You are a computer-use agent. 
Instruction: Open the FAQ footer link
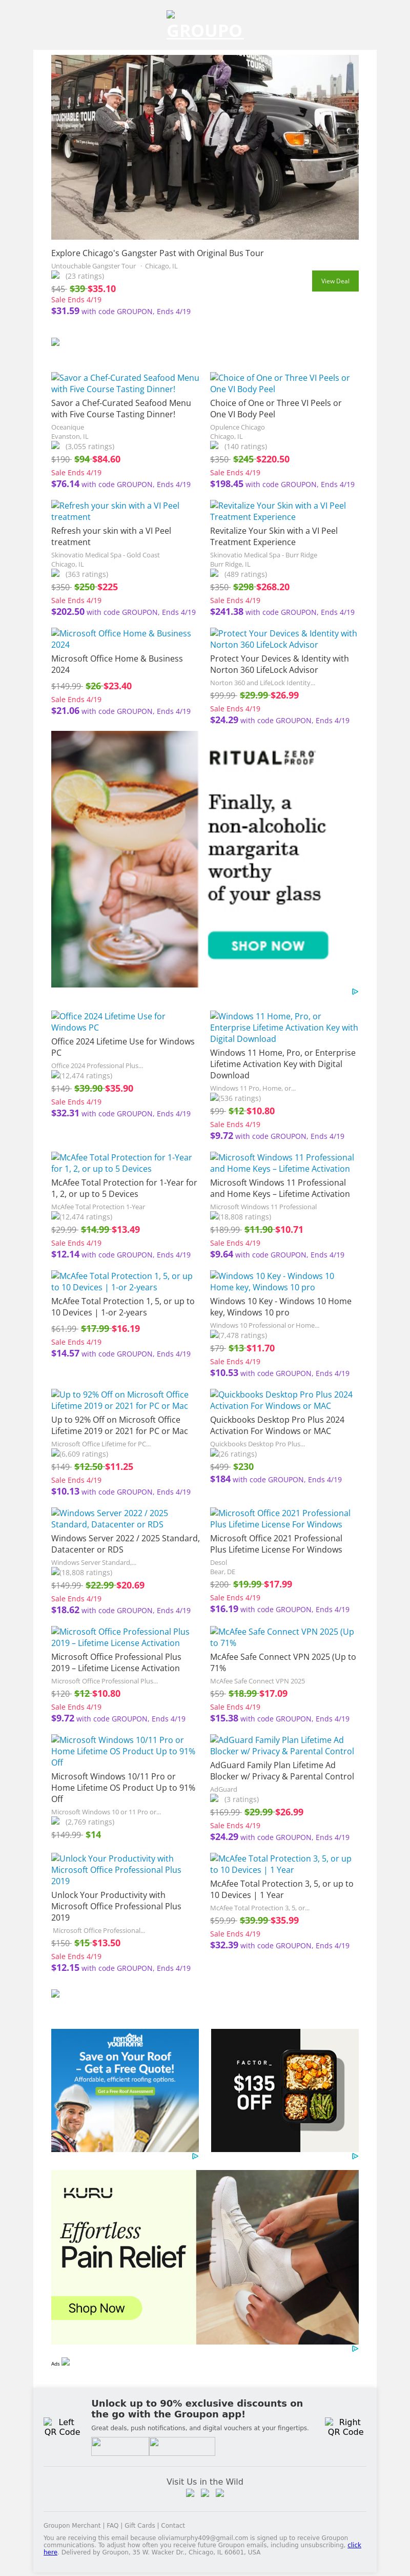[x=113, y=2526]
